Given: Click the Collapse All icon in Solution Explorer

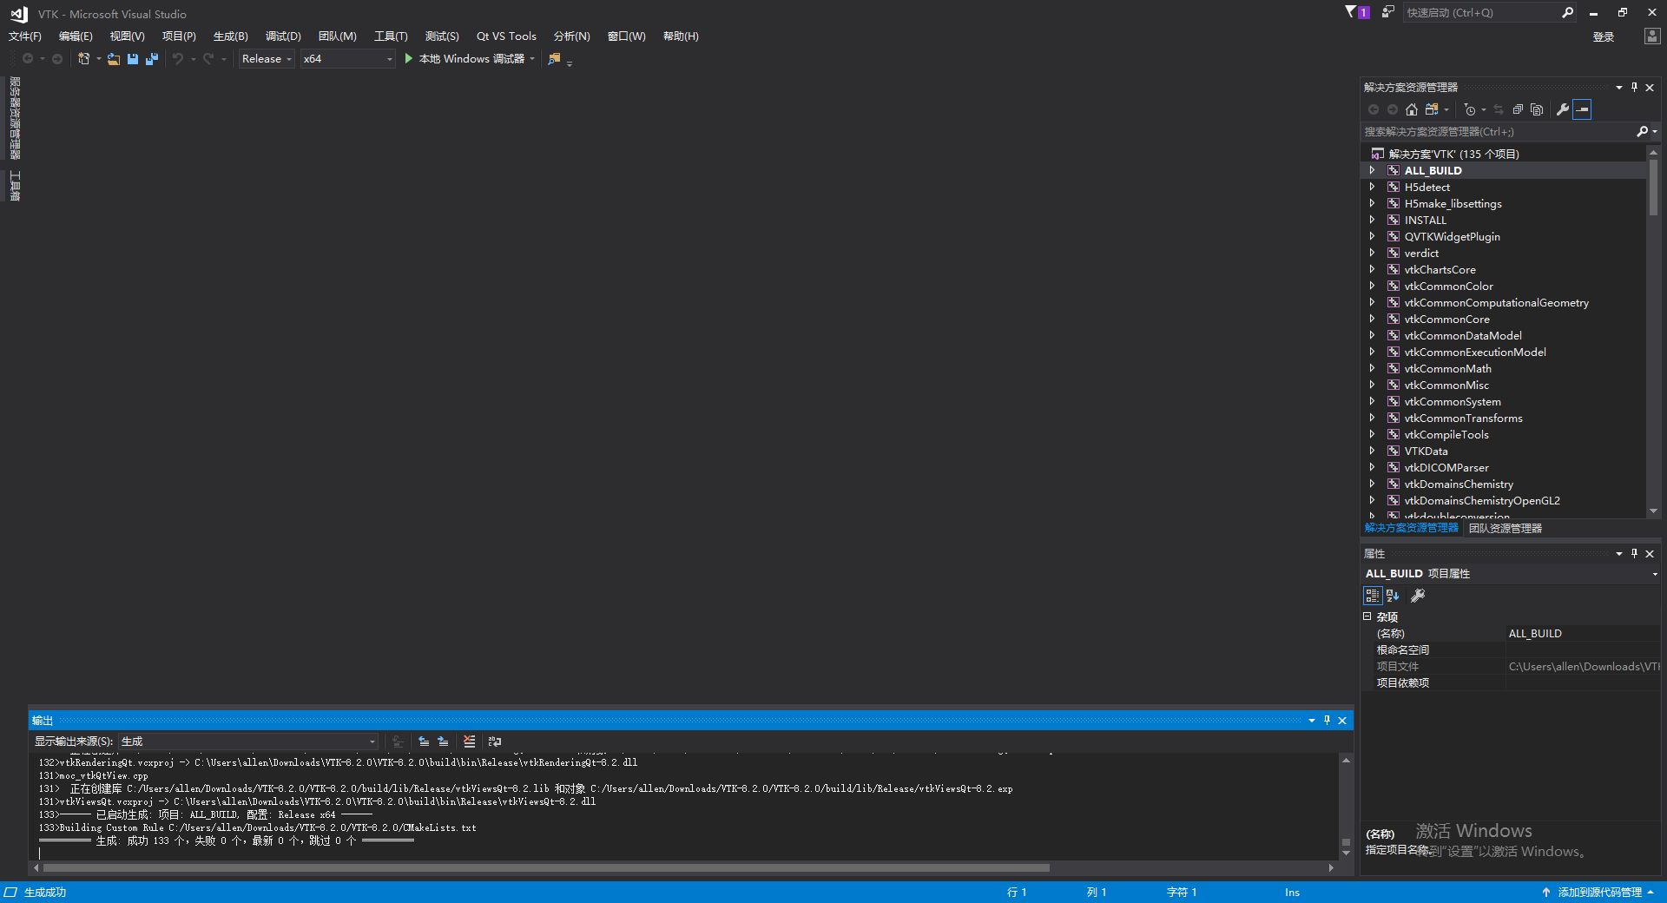Looking at the screenshot, I should tap(1517, 109).
